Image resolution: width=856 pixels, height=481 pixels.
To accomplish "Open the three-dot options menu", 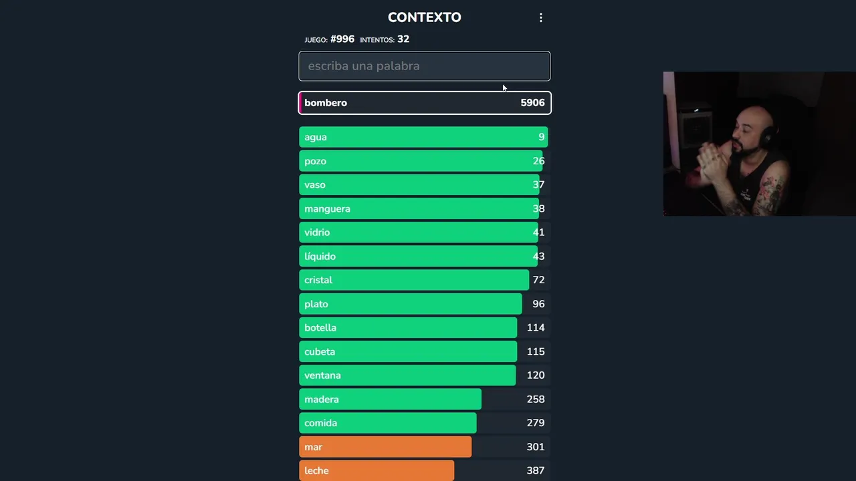I will [x=541, y=18].
